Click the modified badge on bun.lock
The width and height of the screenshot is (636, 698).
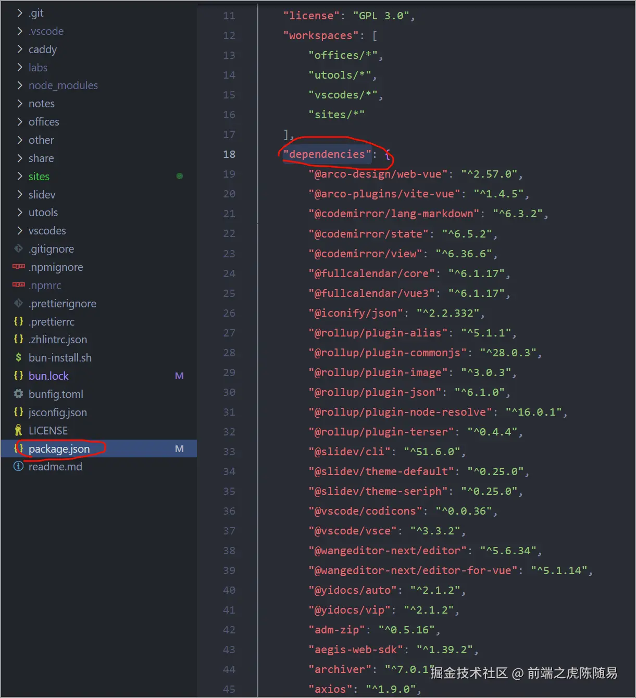[179, 376]
